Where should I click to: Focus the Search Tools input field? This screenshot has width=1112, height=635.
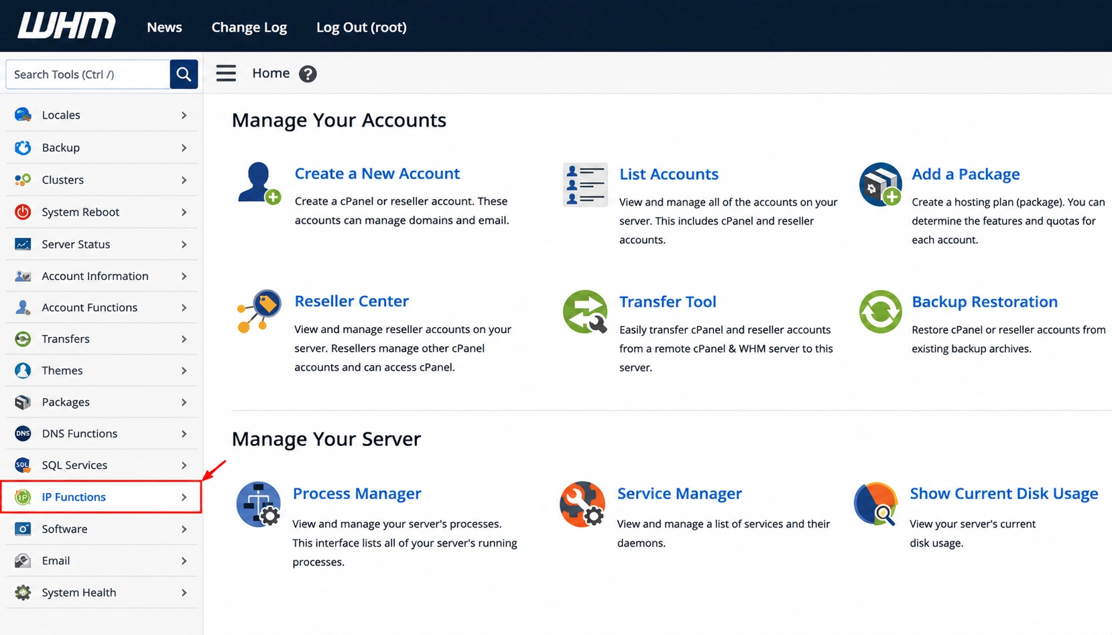(88, 74)
